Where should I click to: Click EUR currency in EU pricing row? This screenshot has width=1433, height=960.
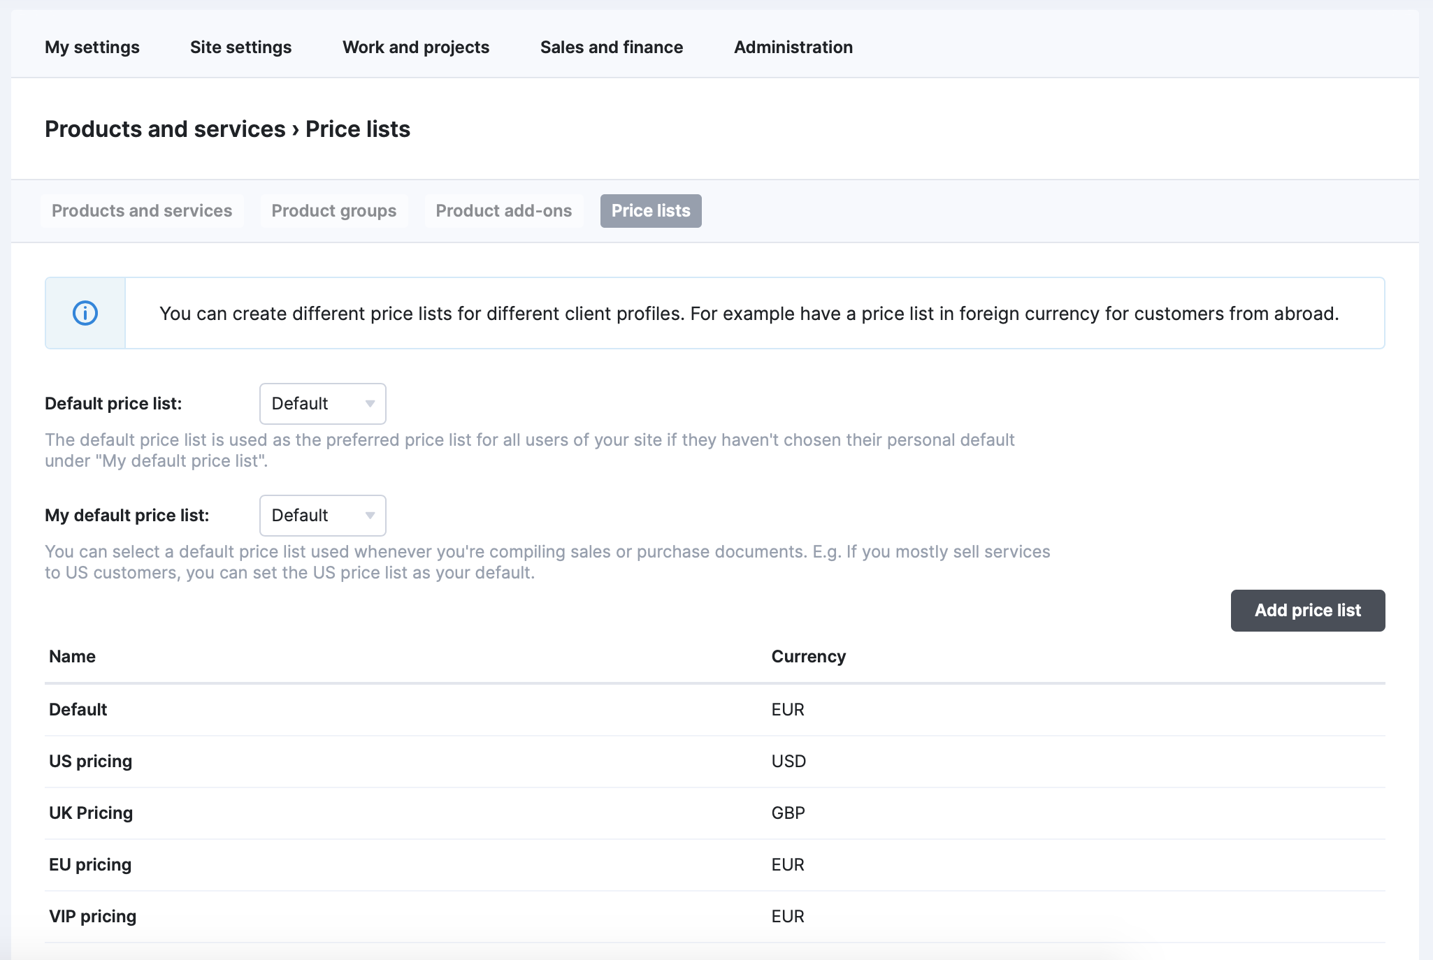(x=788, y=865)
